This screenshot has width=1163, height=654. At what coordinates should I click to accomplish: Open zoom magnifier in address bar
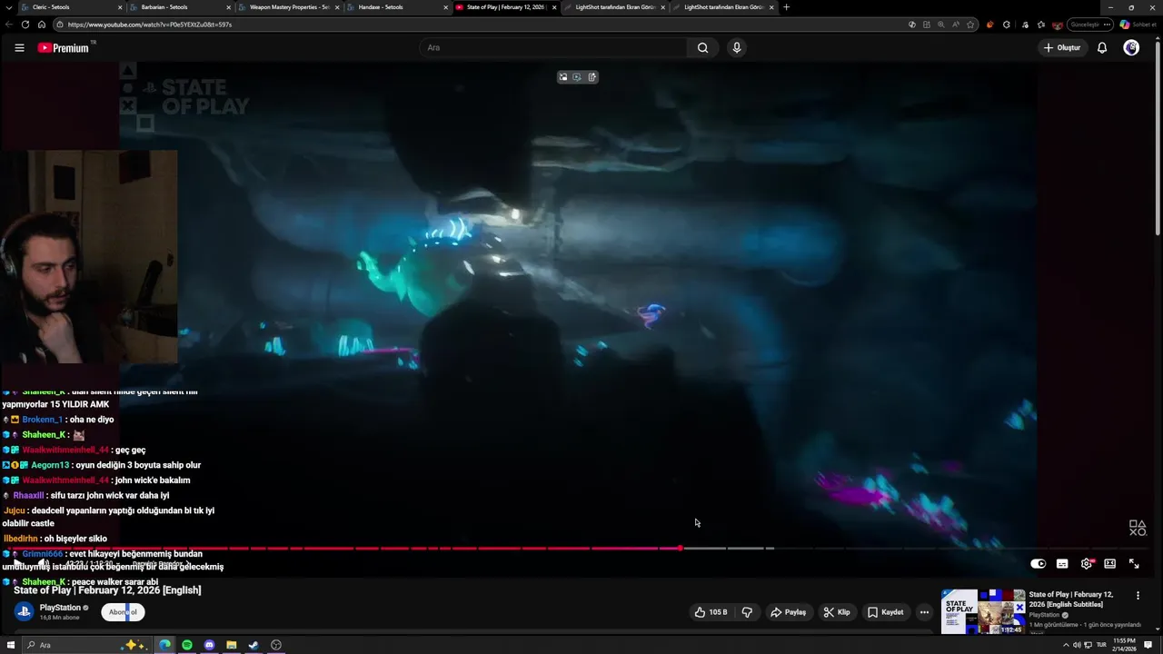tap(941, 25)
